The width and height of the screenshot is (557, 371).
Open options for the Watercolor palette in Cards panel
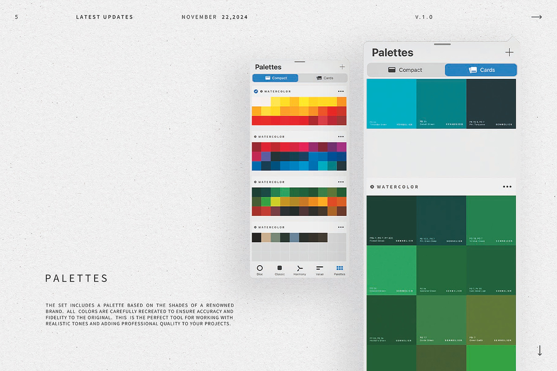507,187
